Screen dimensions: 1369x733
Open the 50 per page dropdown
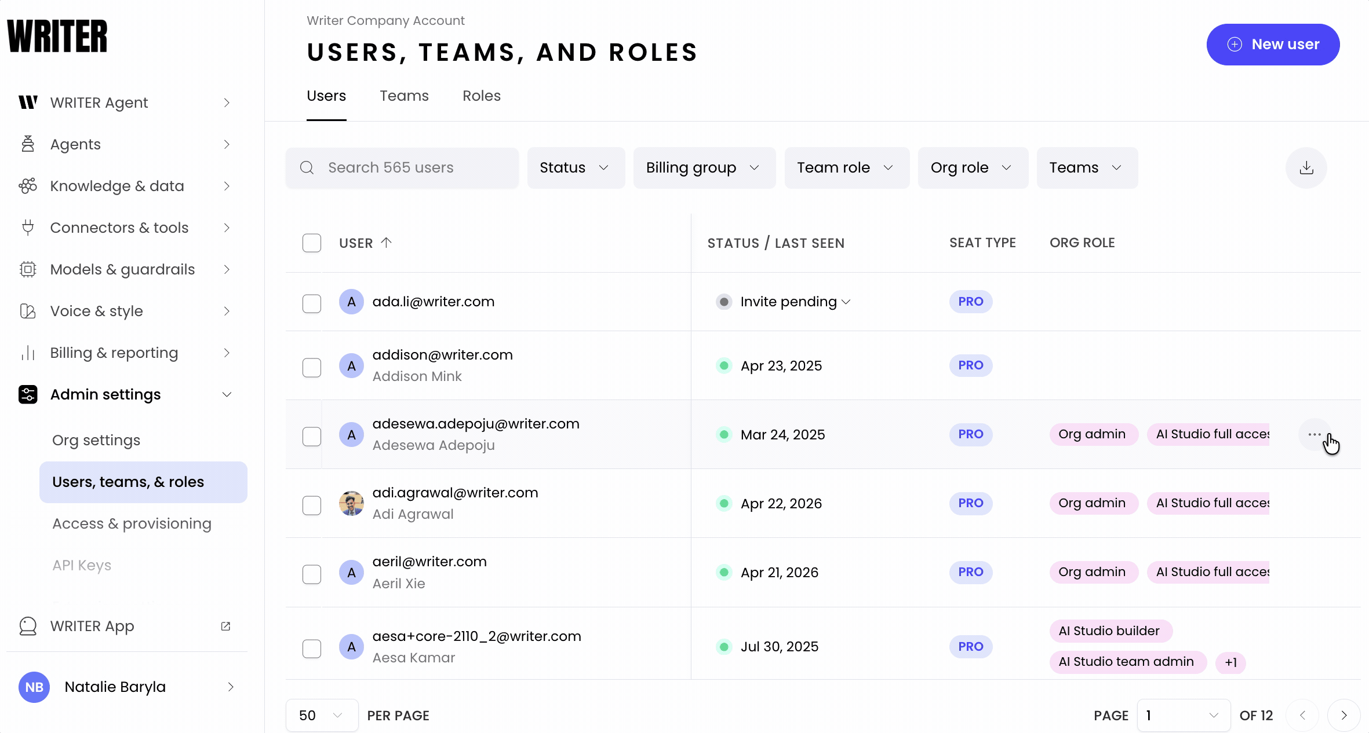click(x=321, y=716)
